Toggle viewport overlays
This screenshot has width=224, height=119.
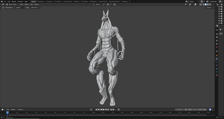(195, 5)
